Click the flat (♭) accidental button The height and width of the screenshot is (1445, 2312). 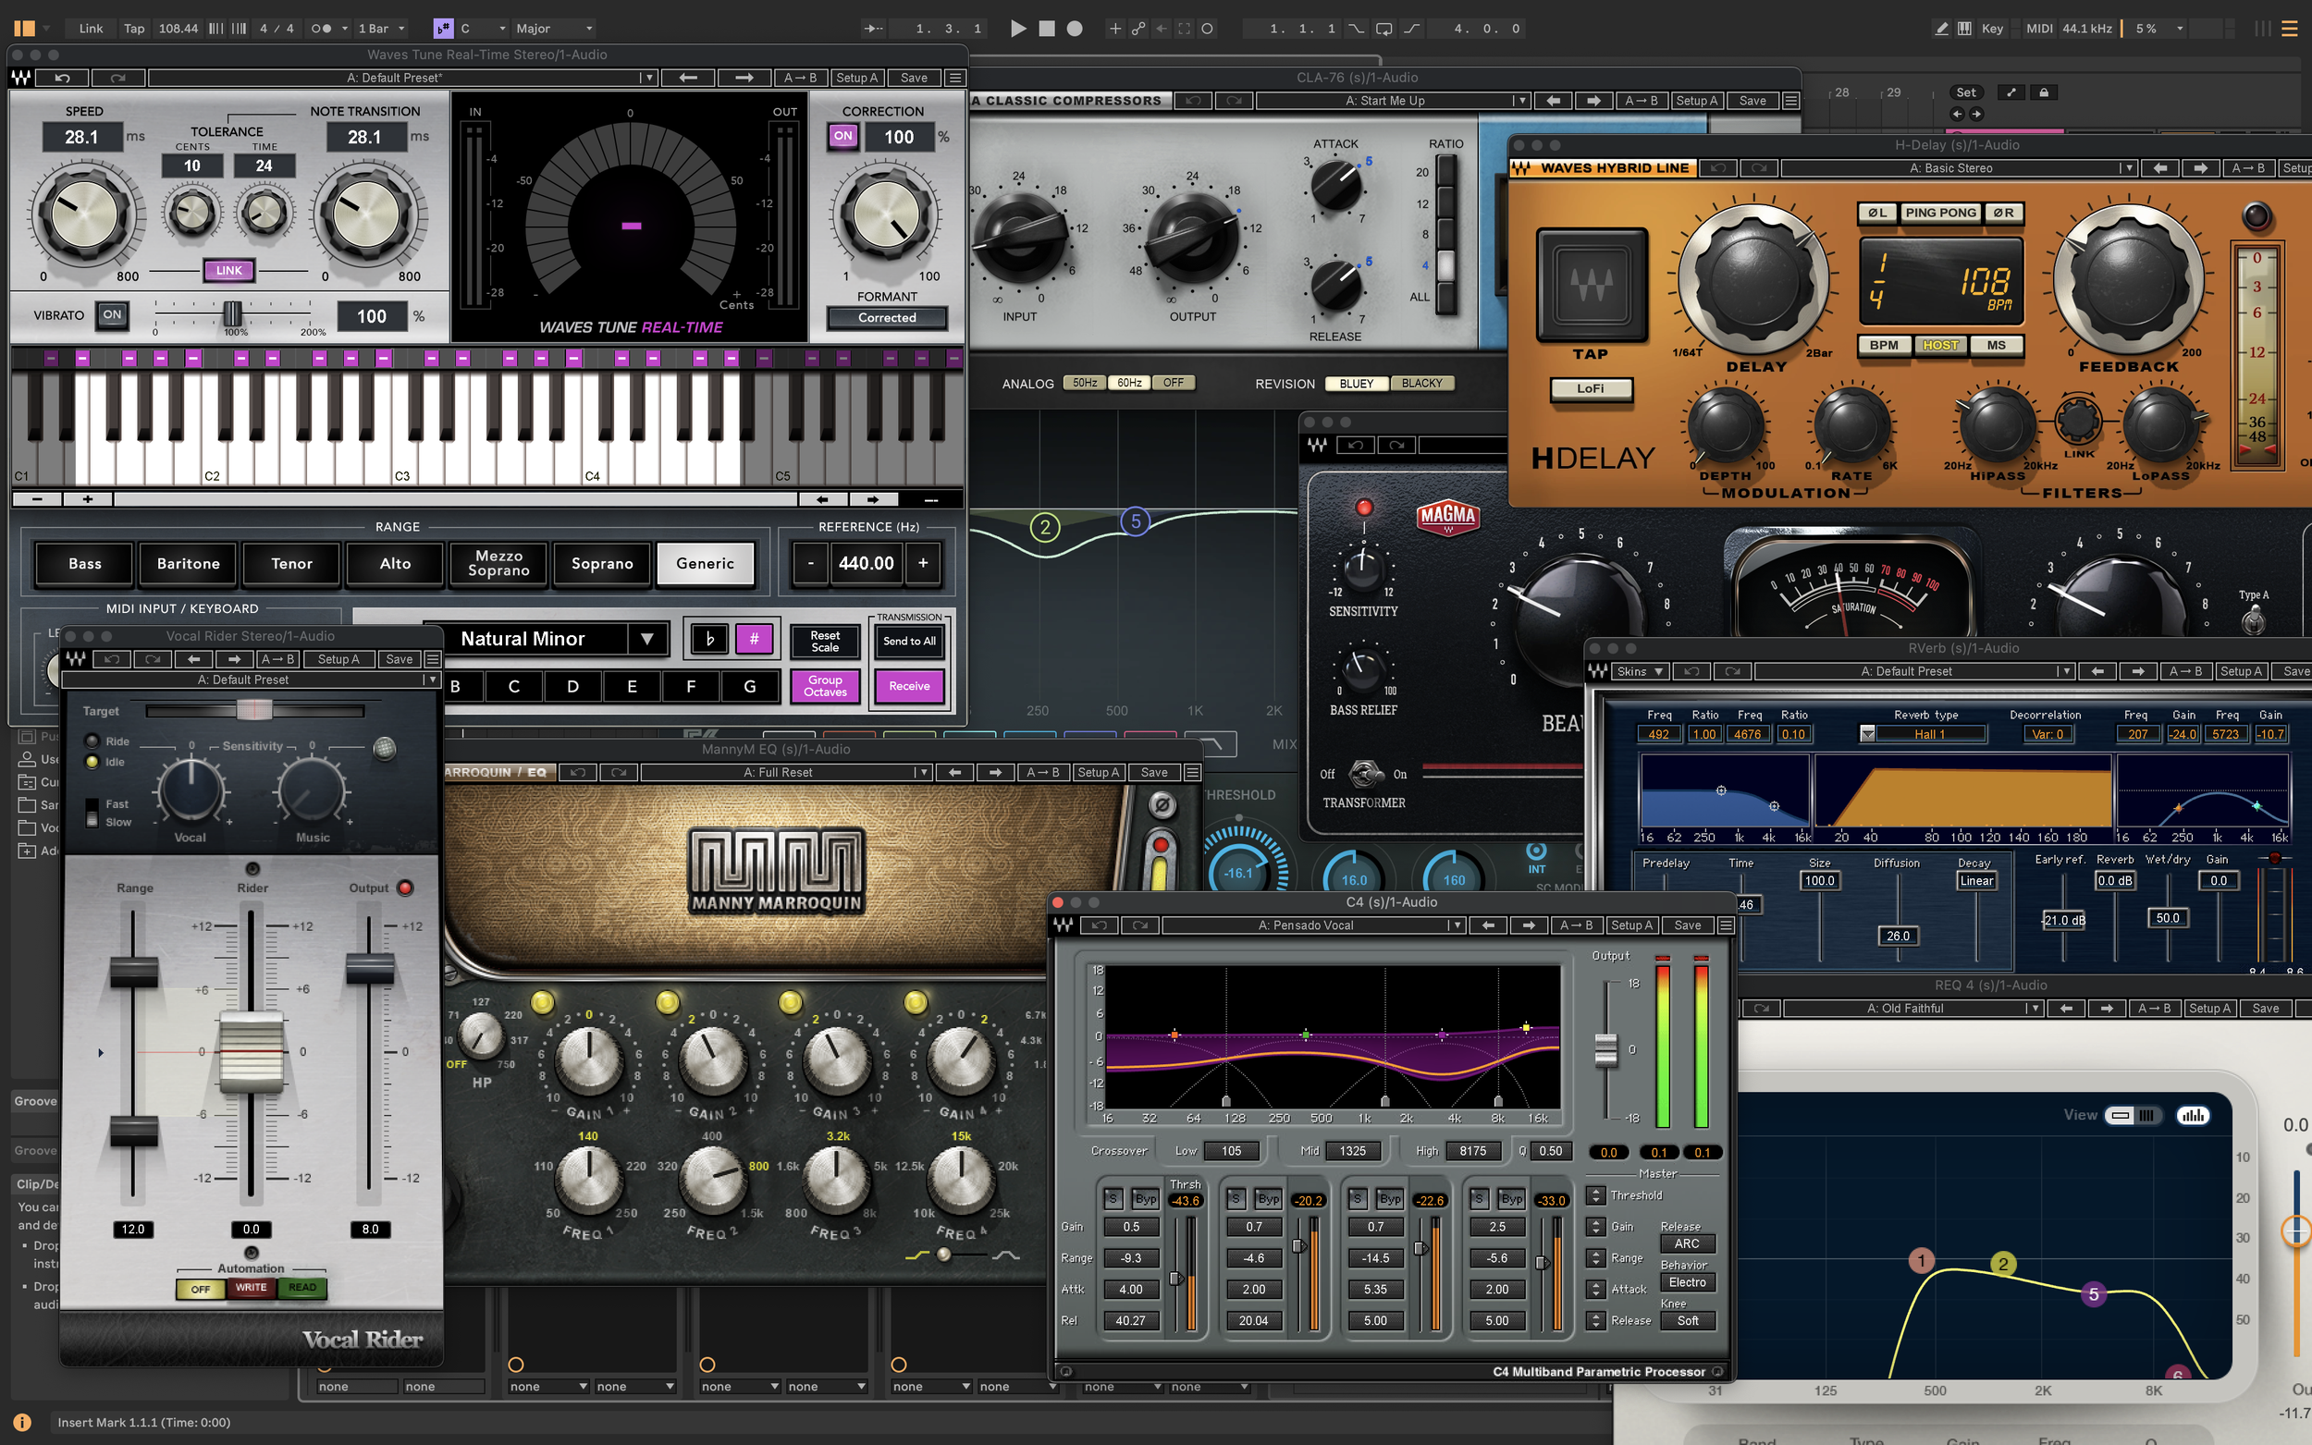709,639
